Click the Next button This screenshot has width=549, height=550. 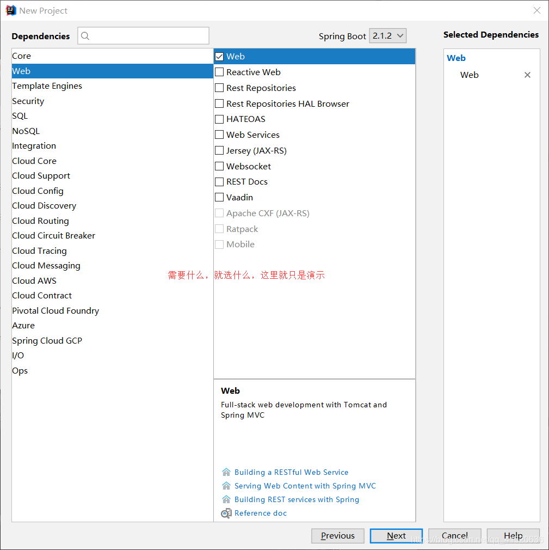point(396,536)
